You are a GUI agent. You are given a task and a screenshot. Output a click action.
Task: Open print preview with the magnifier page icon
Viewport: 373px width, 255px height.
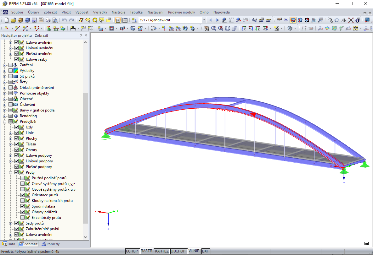(55, 20)
